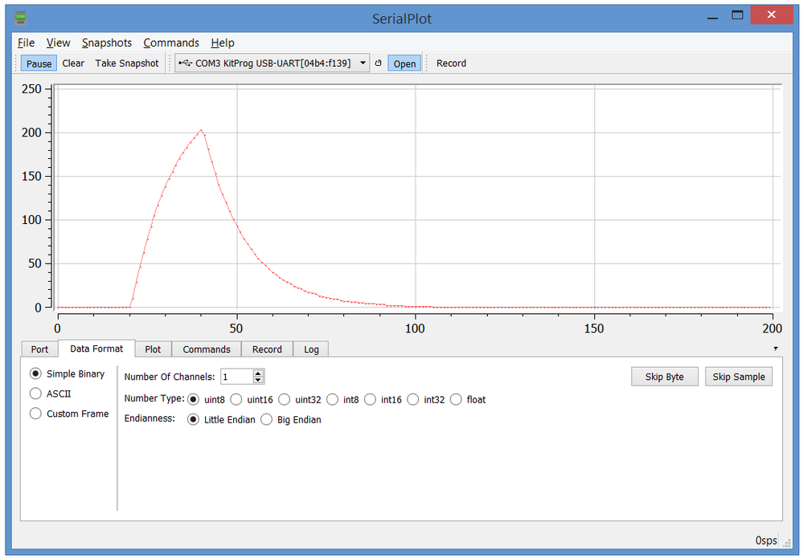Viewport: 803px width, 559px height.
Task: Select the float number type
Action: (x=456, y=399)
